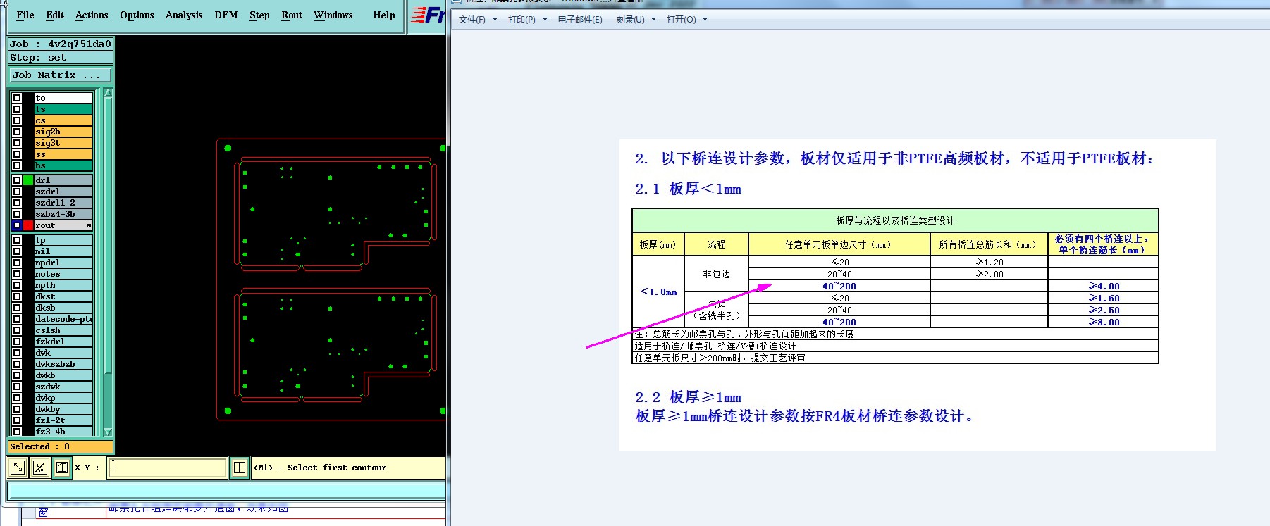Select the 'sig2b' layer name
This screenshot has height=526, width=1270.
click(x=63, y=132)
